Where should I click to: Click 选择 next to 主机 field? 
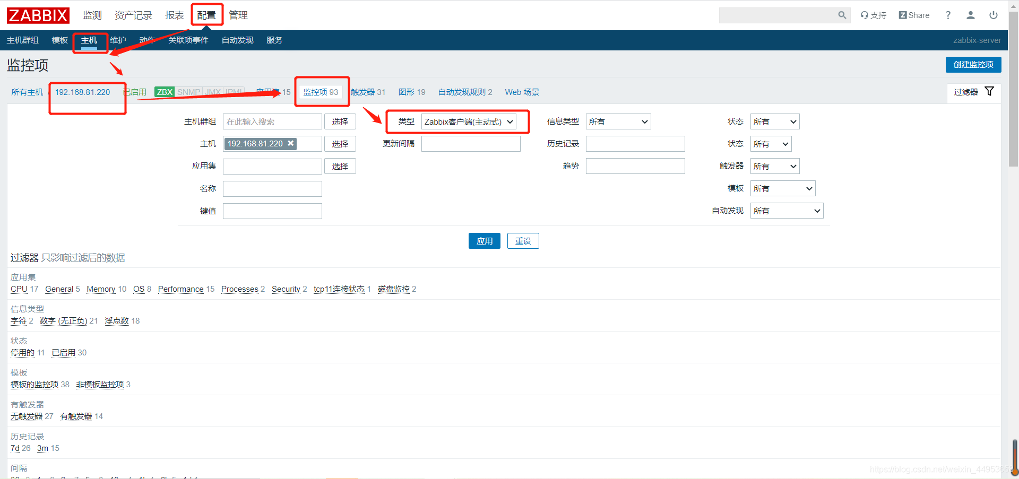click(x=340, y=144)
